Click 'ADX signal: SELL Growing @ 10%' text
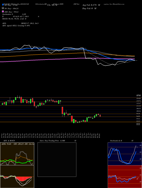 tap(16, 26)
